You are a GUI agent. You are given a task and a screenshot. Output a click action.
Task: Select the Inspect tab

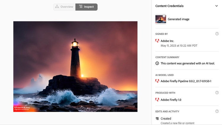coord(86,7)
